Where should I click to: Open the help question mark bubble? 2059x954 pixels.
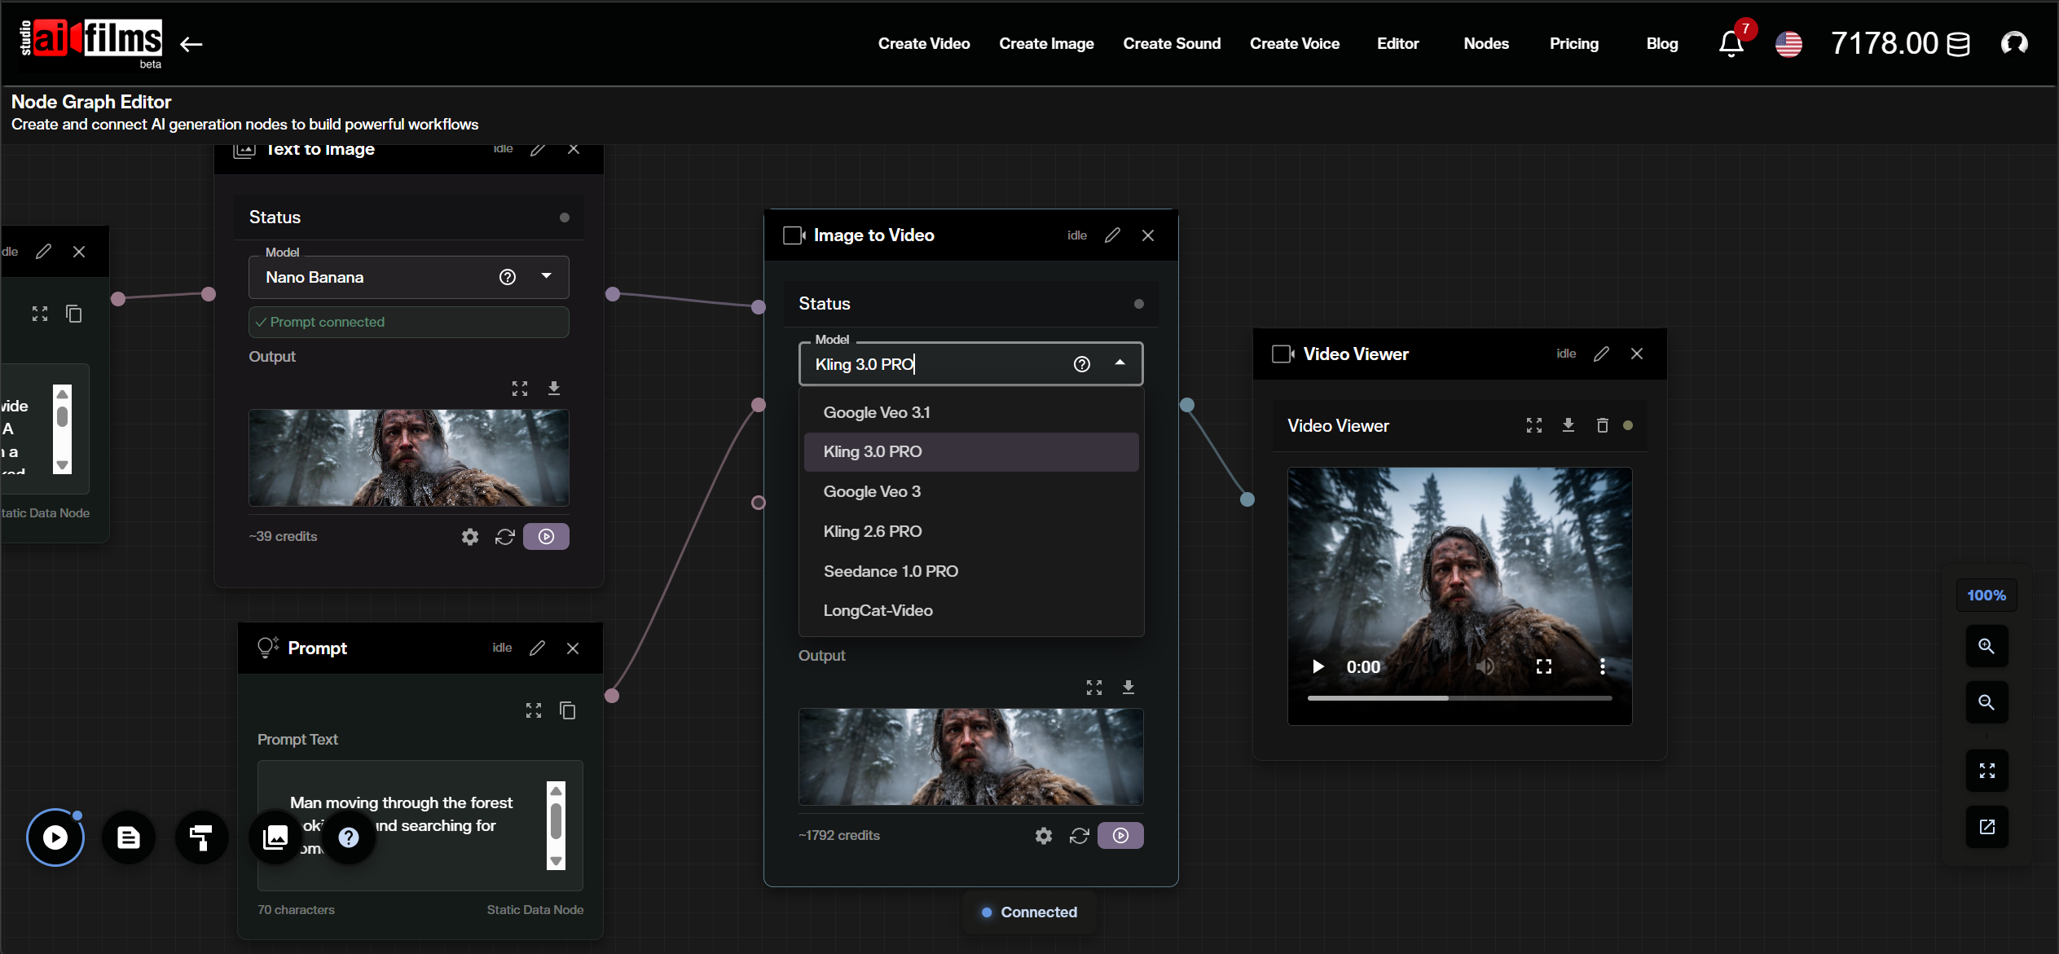click(x=348, y=837)
